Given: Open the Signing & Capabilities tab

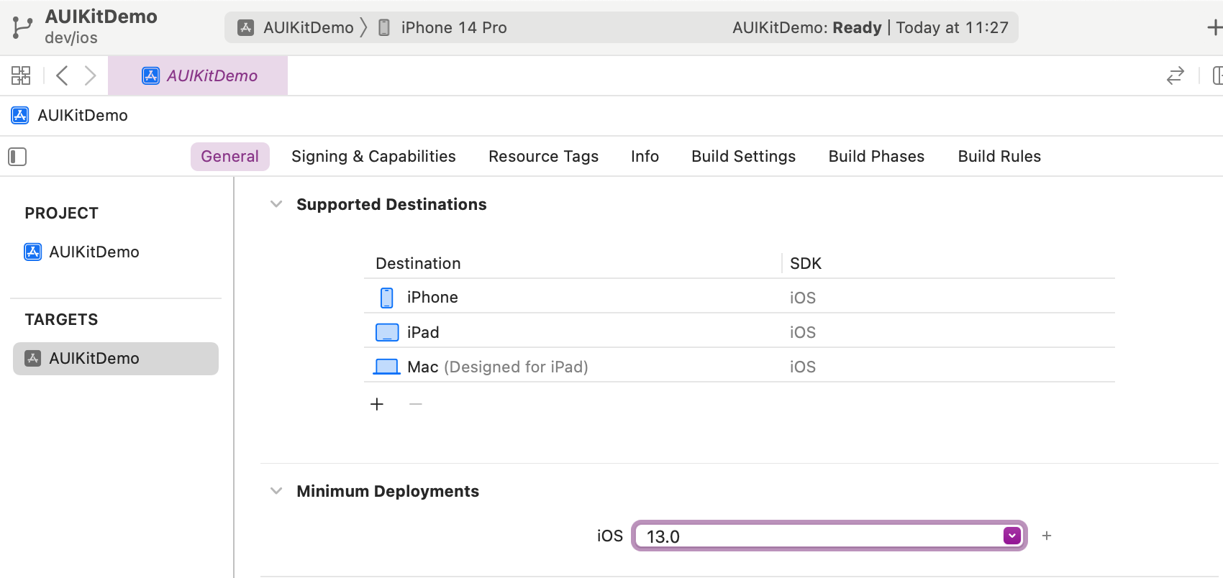Looking at the screenshot, I should pos(373,157).
